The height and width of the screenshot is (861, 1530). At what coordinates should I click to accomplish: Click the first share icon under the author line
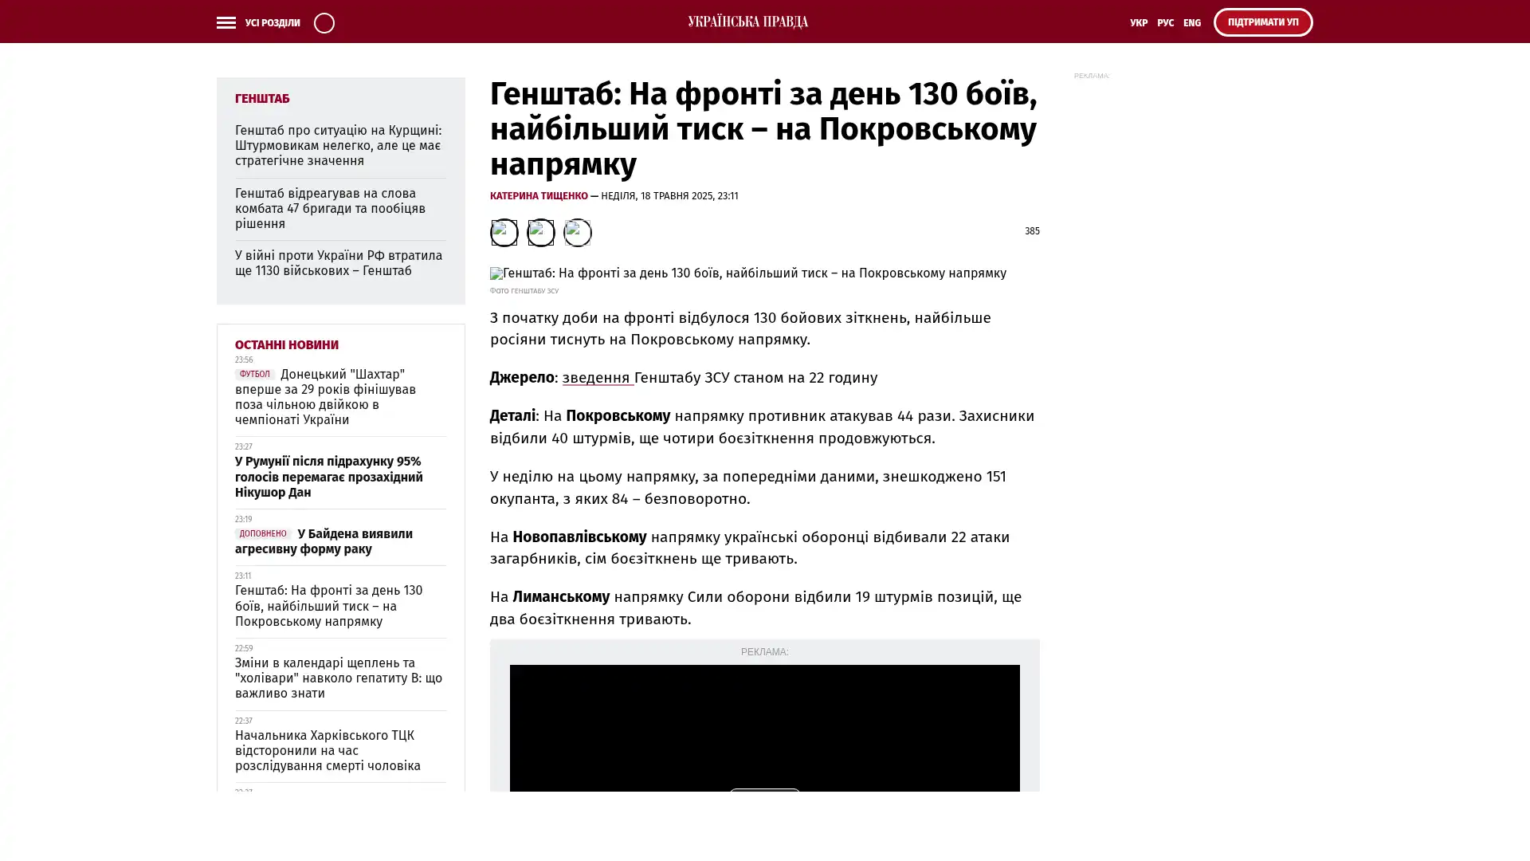point(504,232)
